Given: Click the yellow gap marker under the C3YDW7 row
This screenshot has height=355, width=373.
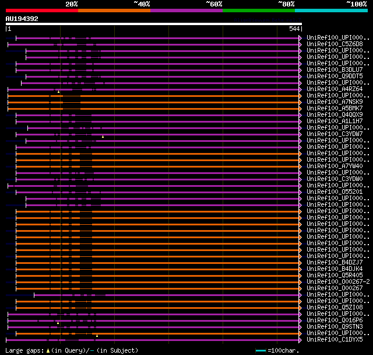Looking at the screenshot, I should 103,137.
